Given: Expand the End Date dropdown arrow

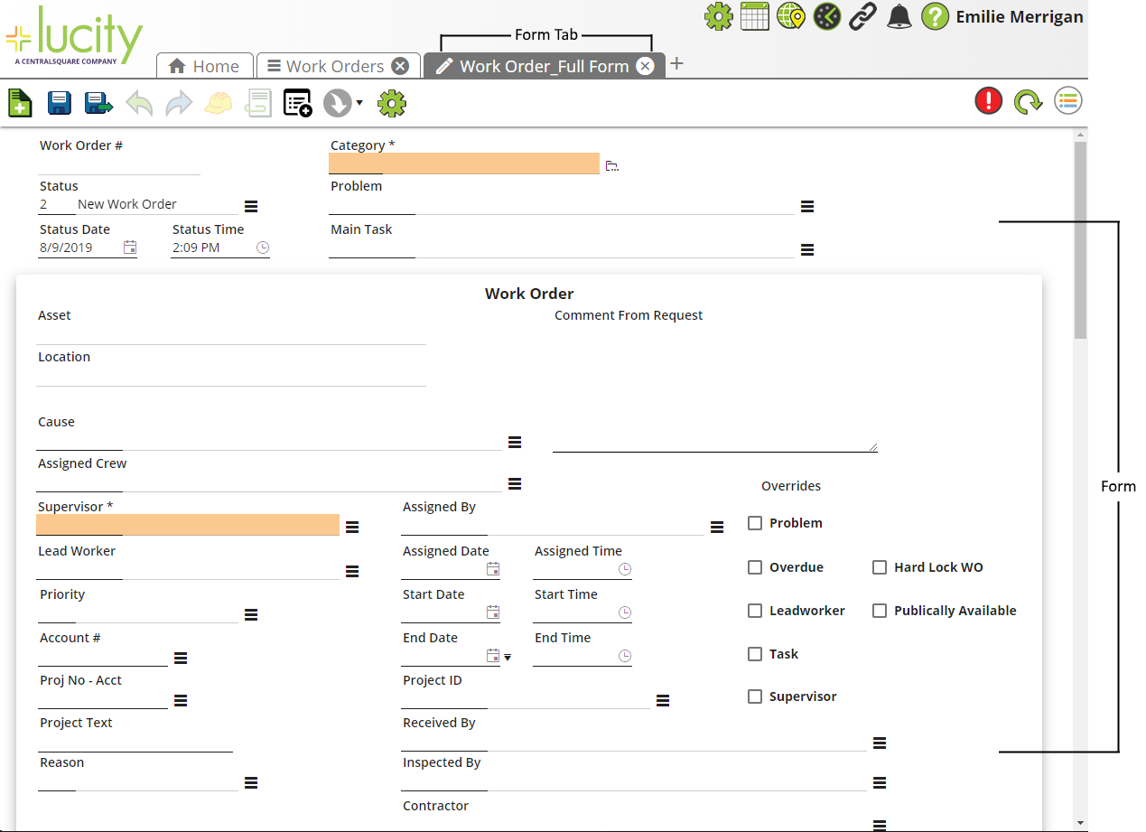Looking at the screenshot, I should (x=508, y=657).
